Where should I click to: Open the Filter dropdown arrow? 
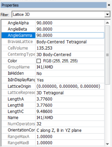(x=107, y=14)
